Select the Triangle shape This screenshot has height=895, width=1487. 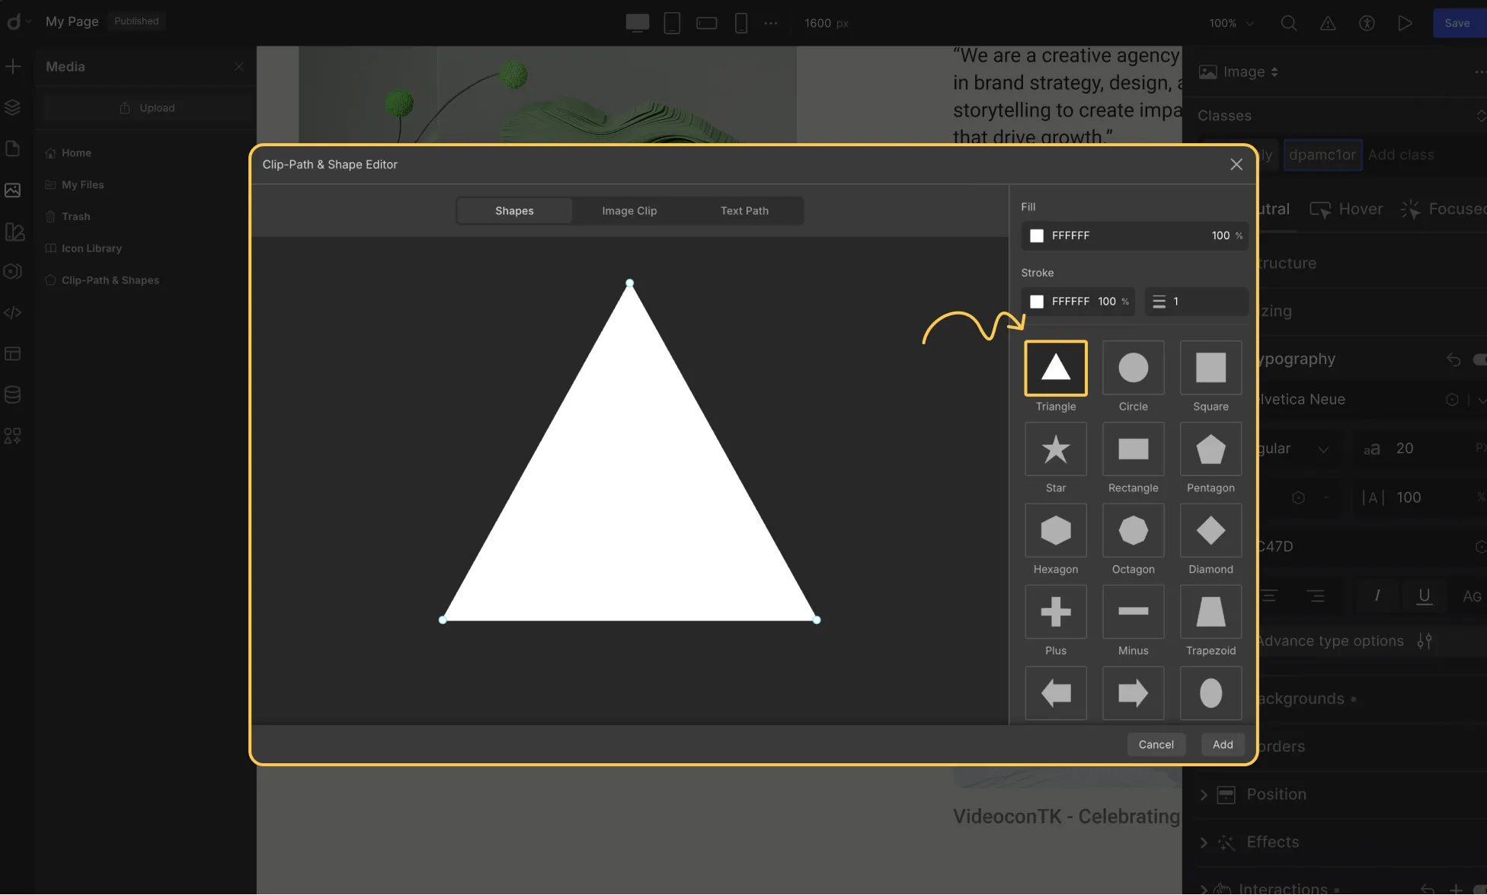[1055, 368]
